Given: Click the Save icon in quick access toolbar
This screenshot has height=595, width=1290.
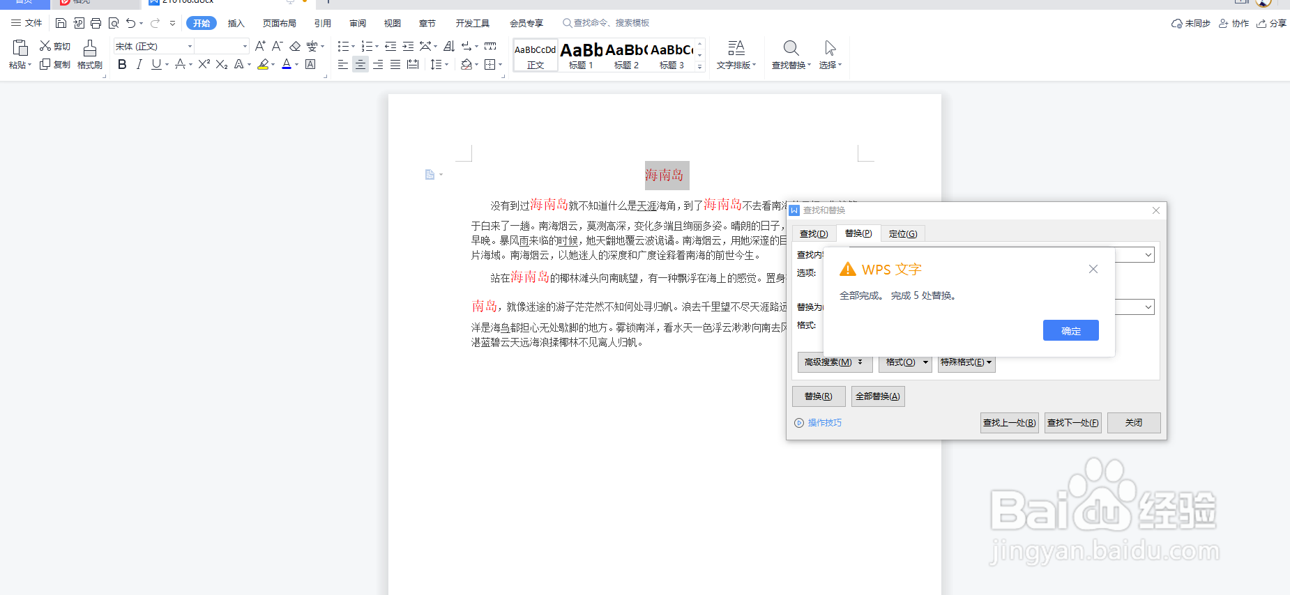Looking at the screenshot, I should [x=61, y=23].
